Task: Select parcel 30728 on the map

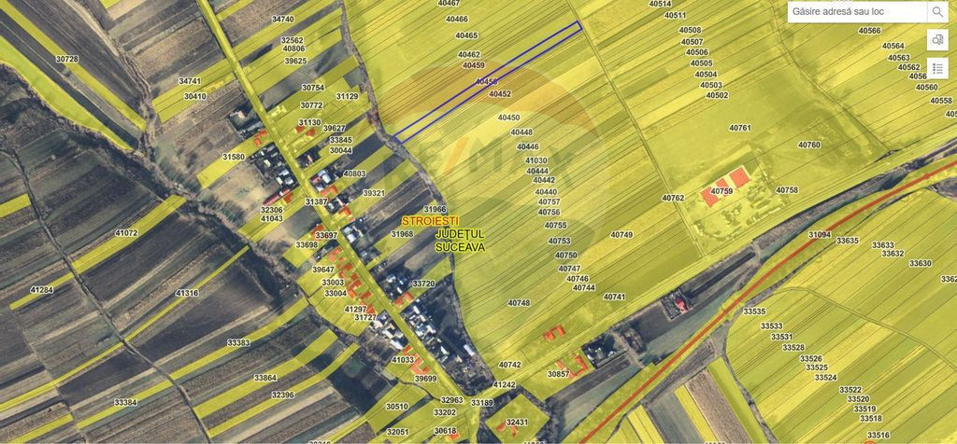Action: (67, 59)
